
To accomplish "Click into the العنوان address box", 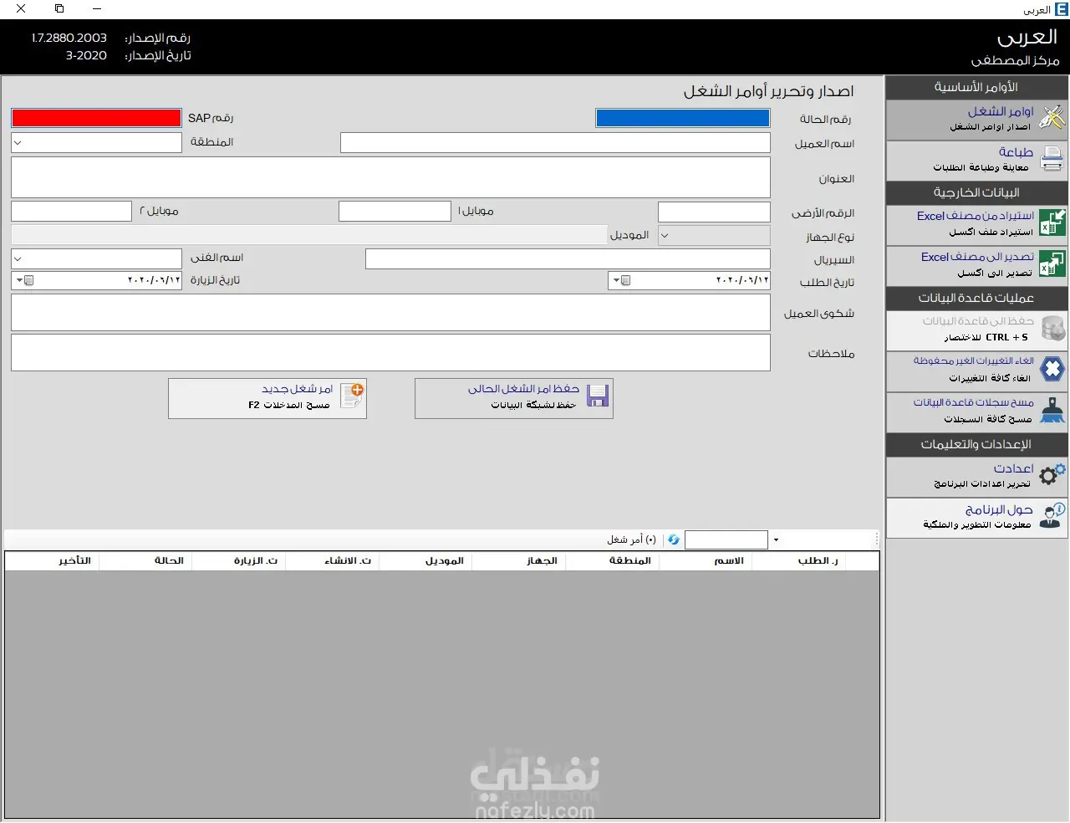I will (x=390, y=177).
